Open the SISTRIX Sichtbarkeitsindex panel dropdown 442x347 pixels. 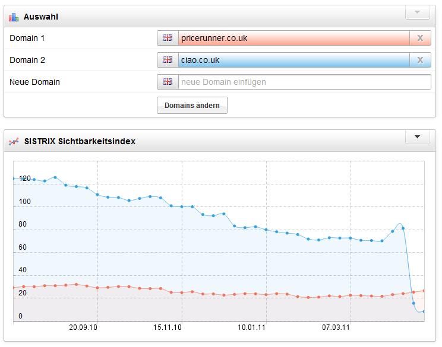(417, 137)
